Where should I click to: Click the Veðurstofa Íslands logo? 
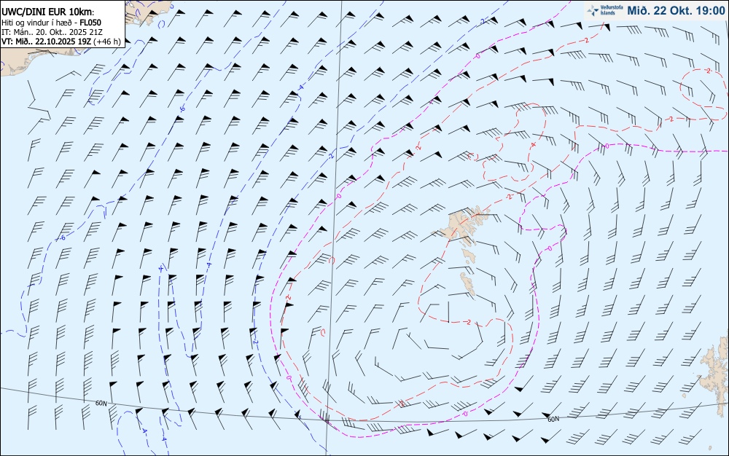605,10
